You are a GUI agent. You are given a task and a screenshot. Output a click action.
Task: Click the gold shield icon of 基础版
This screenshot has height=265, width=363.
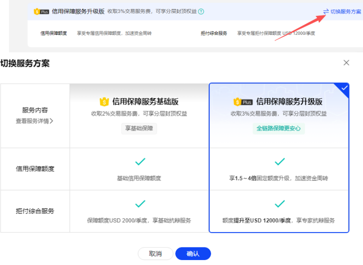click(104, 102)
